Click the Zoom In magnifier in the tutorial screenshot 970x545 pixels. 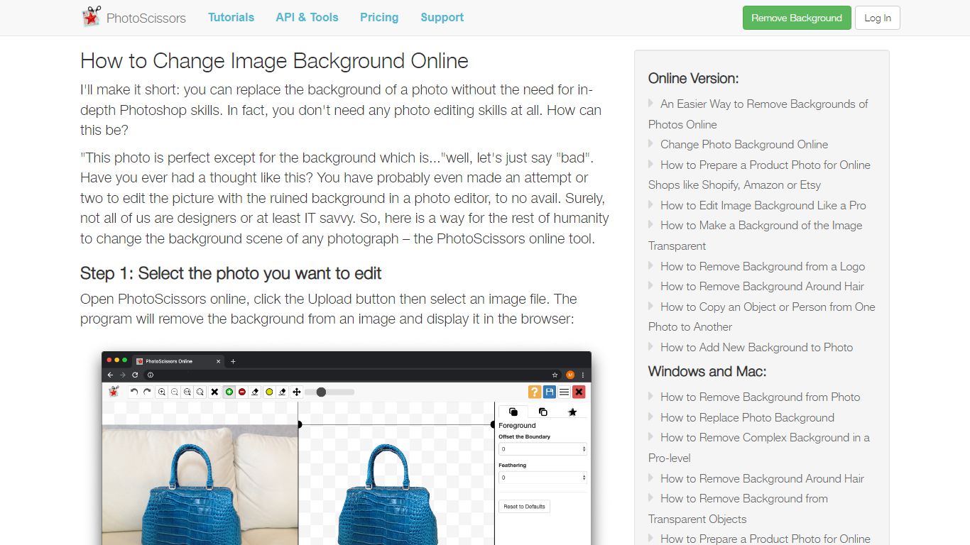tap(162, 392)
